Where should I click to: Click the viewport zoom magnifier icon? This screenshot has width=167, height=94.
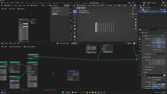(136, 19)
